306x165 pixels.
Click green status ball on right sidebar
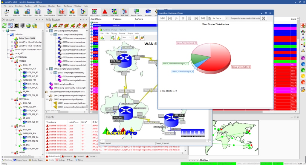[303, 70]
